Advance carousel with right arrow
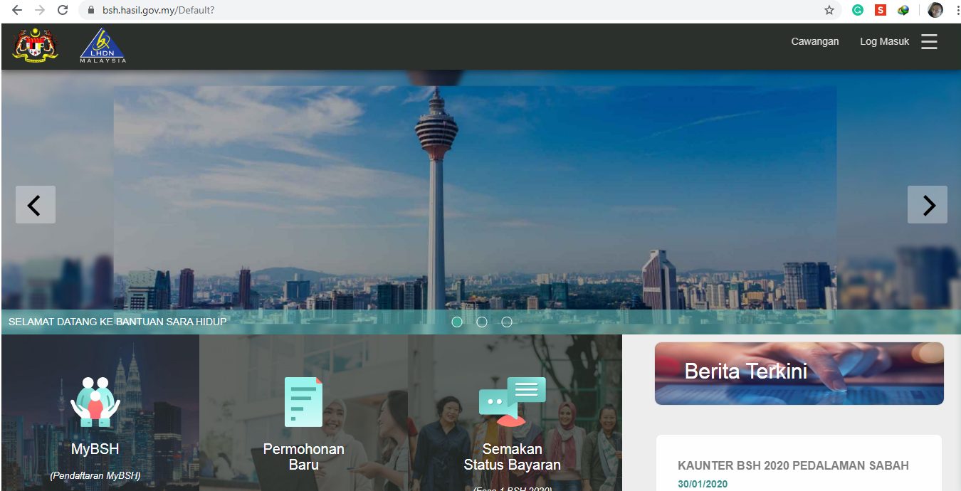The image size is (961, 491). click(928, 205)
